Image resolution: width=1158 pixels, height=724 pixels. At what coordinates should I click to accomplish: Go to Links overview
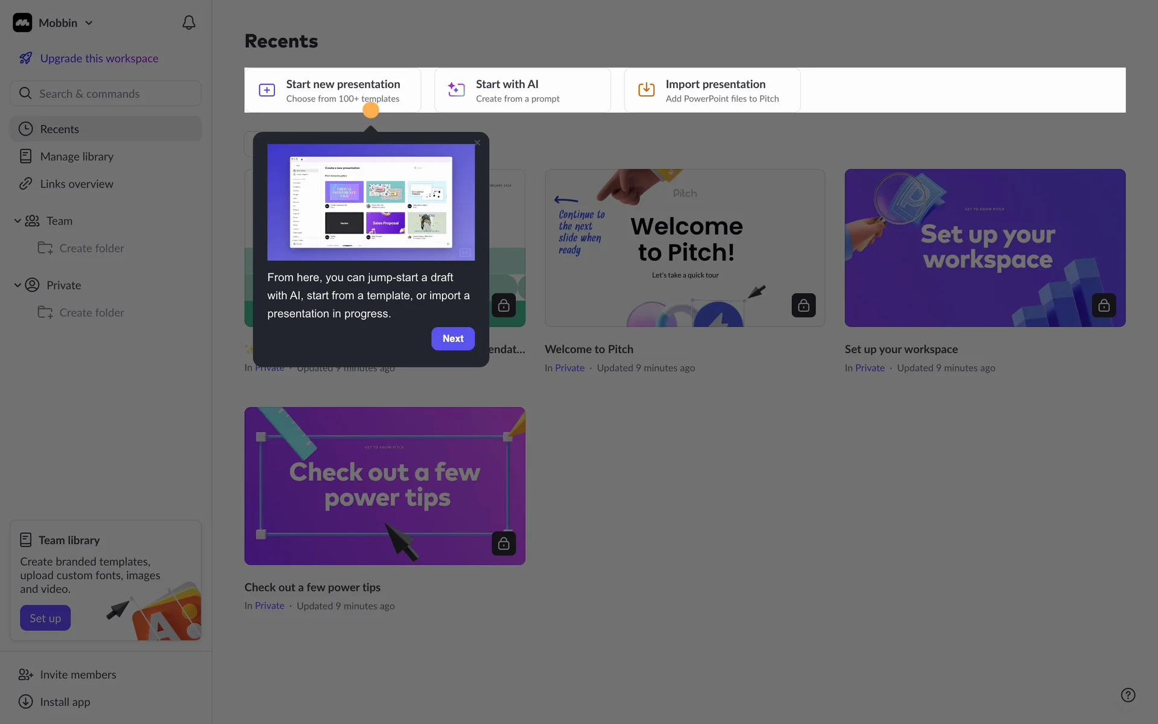pyautogui.click(x=77, y=184)
